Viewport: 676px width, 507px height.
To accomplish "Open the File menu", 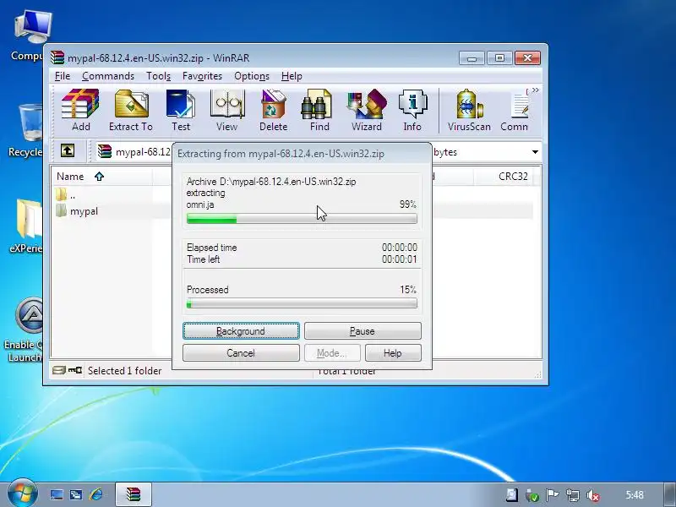I will tap(62, 76).
